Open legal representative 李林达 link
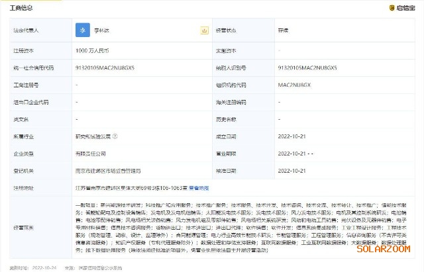 coord(101,30)
